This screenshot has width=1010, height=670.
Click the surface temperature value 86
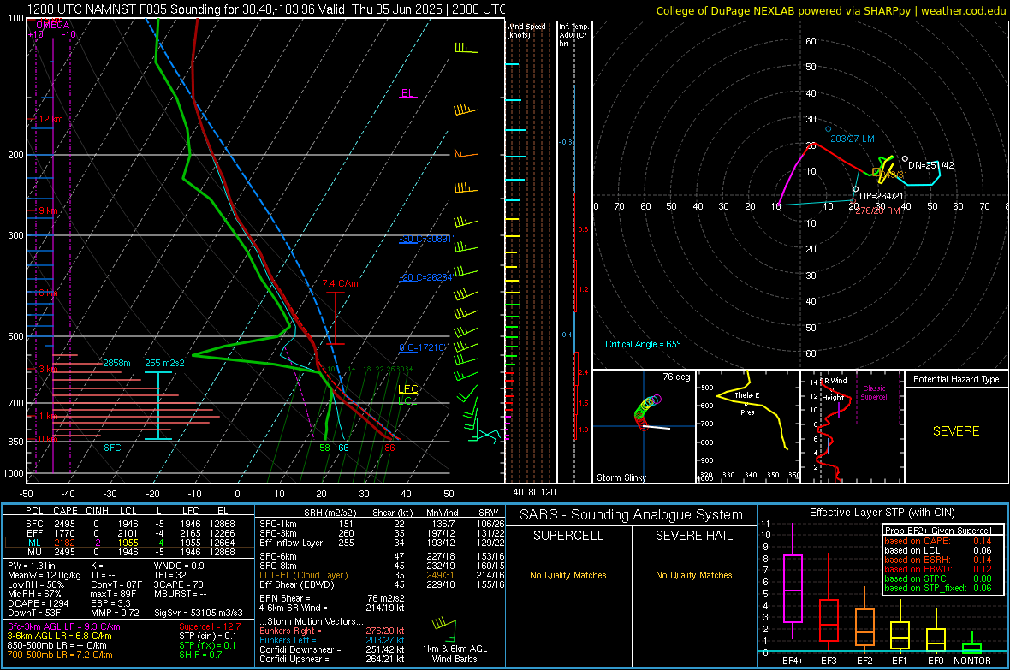coord(389,448)
